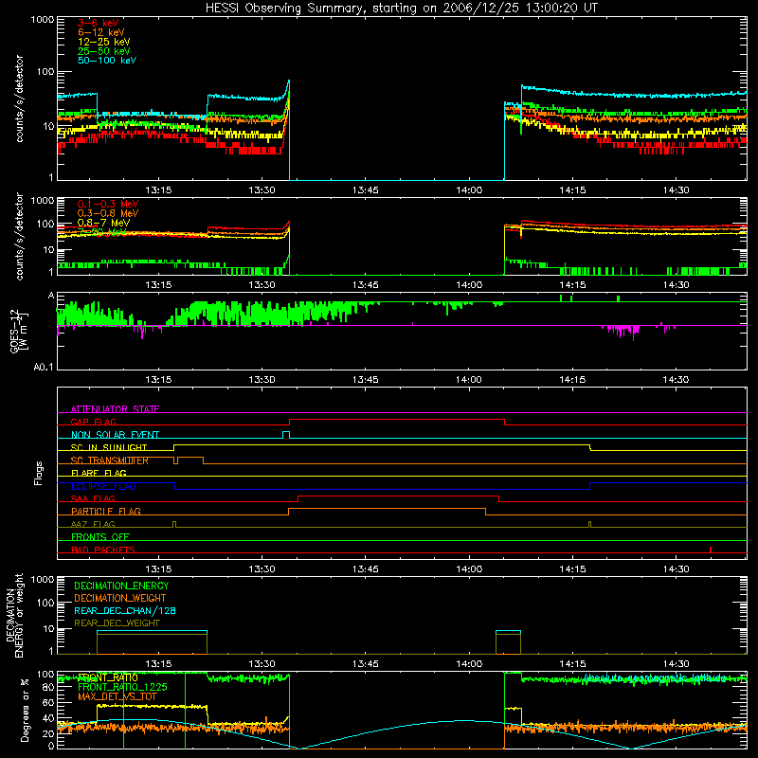Select the ATTENUATOR_STATE flag label
The image size is (758, 758).
click(115, 409)
